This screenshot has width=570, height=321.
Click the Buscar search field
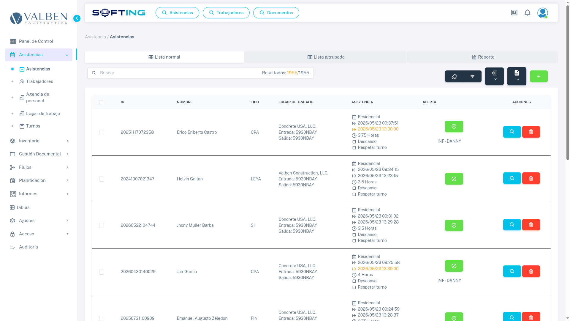tap(178, 73)
